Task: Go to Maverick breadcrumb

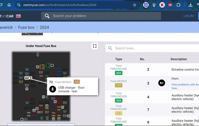Action: coord(6,27)
